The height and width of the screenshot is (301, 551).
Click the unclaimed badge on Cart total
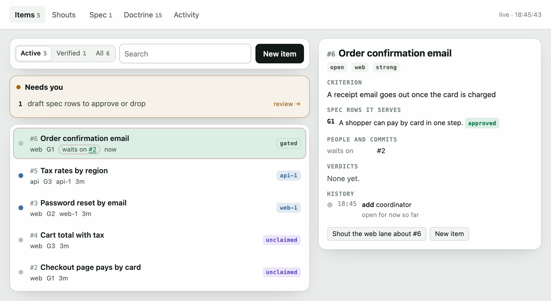click(282, 240)
